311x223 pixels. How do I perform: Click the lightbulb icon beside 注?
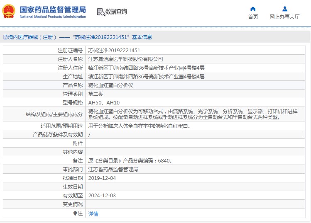coord(75,213)
